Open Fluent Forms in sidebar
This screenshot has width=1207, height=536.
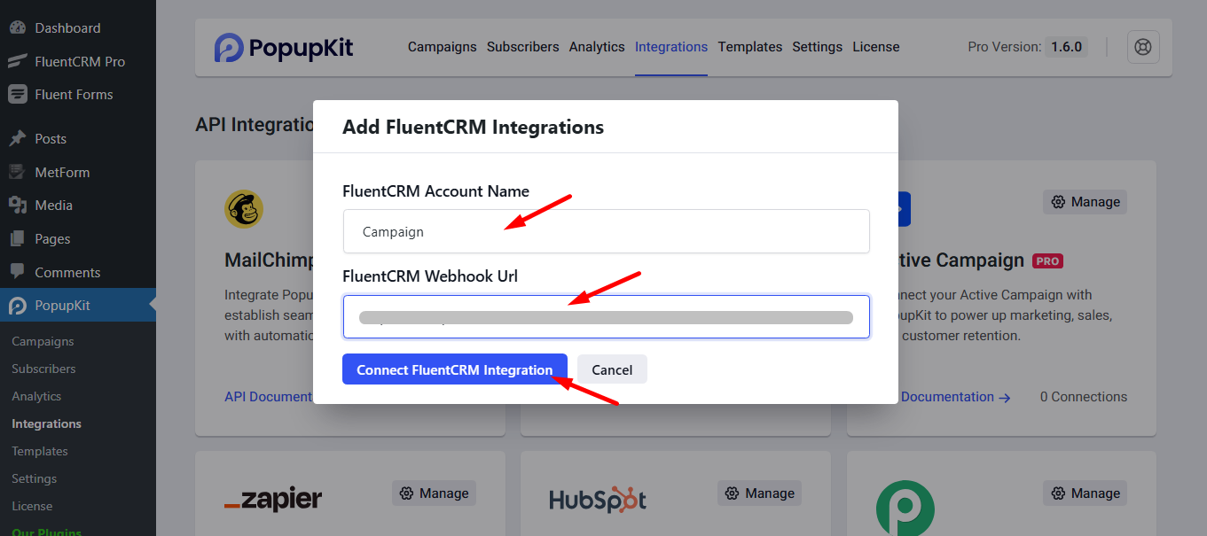74,95
